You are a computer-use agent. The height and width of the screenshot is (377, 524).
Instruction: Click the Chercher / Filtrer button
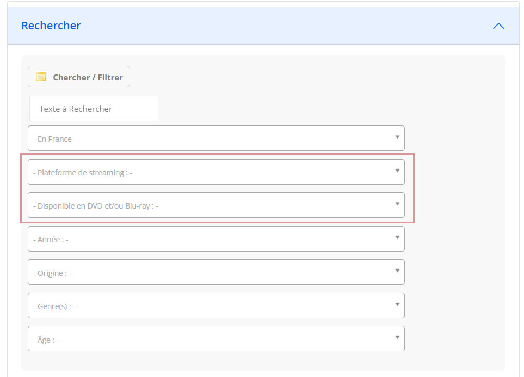(x=78, y=77)
